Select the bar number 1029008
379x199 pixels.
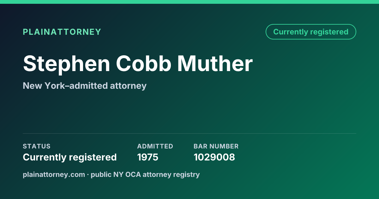pos(214,157)
